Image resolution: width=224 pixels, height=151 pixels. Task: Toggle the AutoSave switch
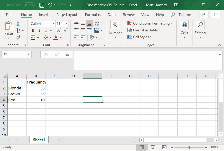click(29, 5)
